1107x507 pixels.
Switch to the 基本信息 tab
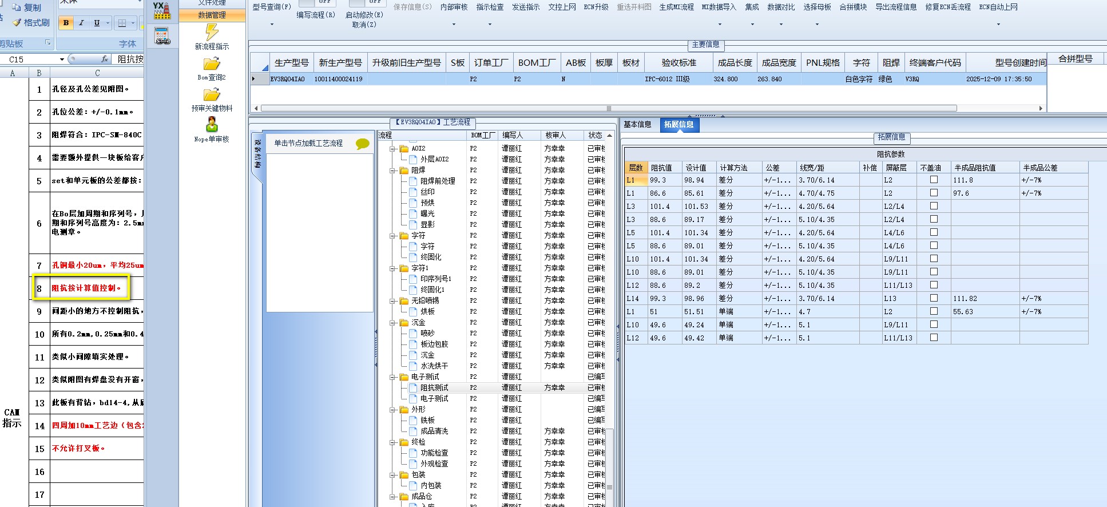pos(637,124)
